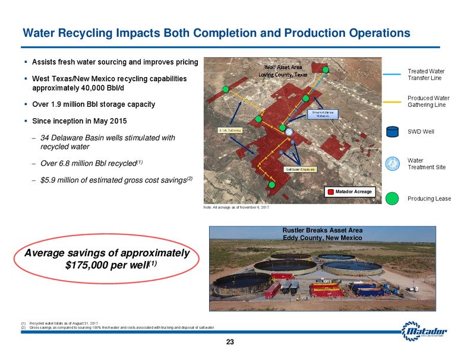Click the yellow Inlet Gathering callout on map
The height and width of the screenshot is (356, 461).
click(230, 130)
